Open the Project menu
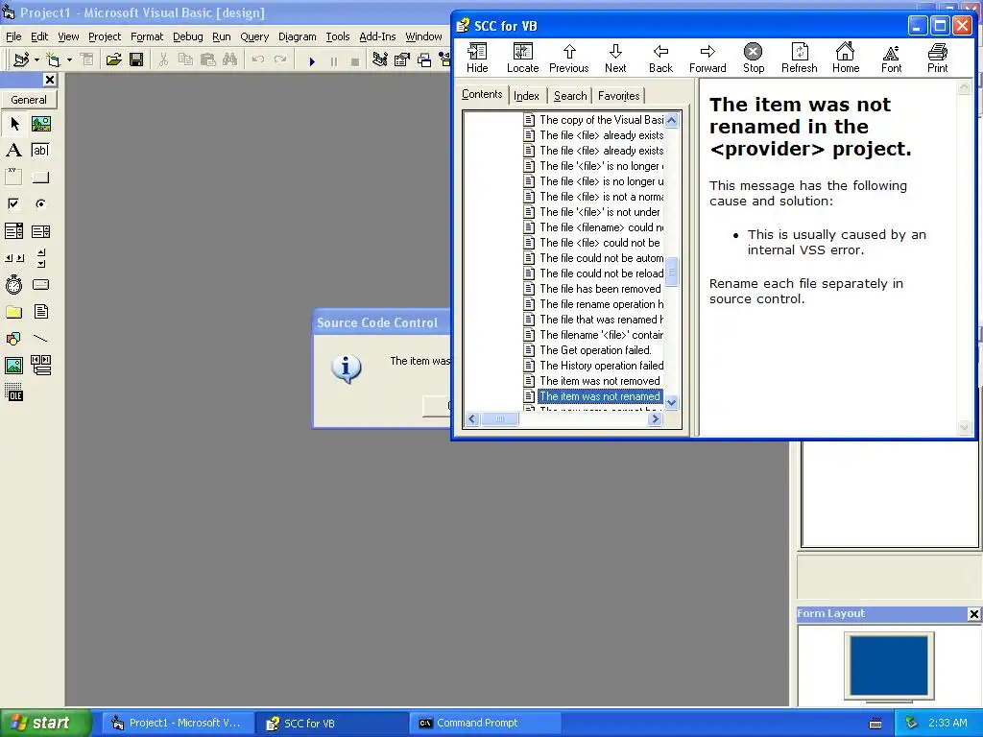The image size is (983, 737). (x=105, y=36)
